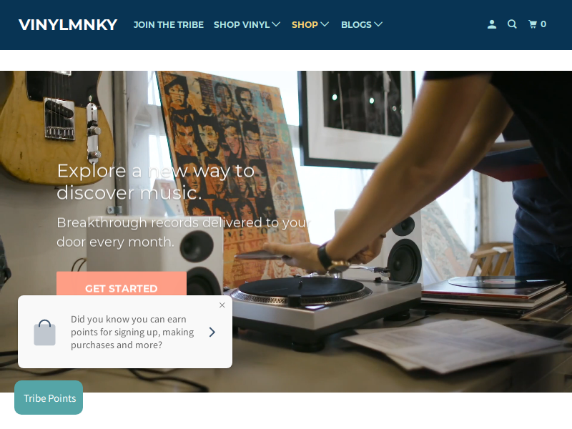Open the user account icon

[492, 24]
